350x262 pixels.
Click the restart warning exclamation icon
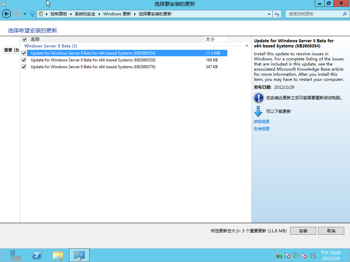click(259, 98)
